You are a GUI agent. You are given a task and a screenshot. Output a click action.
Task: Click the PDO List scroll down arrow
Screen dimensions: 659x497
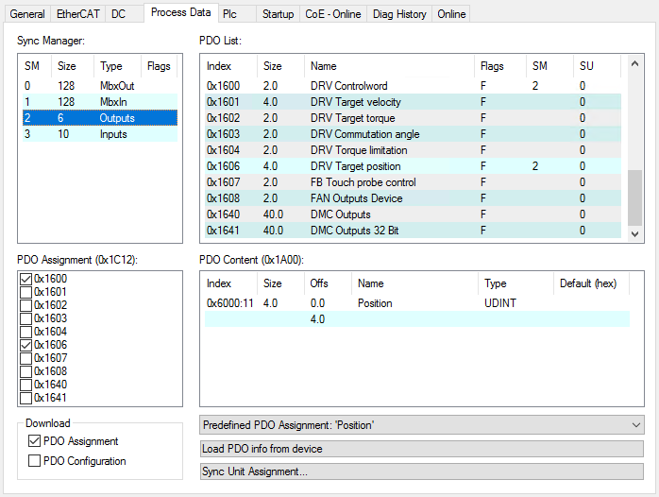click(x=635, y=234)
